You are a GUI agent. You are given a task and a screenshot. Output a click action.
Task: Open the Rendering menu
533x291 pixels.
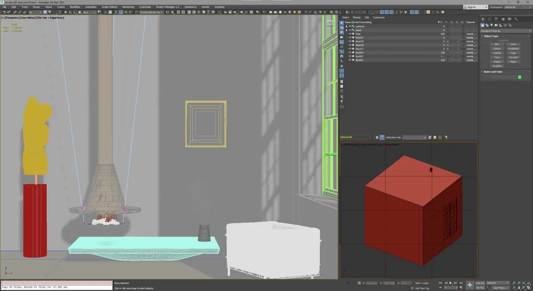[128, 7]
